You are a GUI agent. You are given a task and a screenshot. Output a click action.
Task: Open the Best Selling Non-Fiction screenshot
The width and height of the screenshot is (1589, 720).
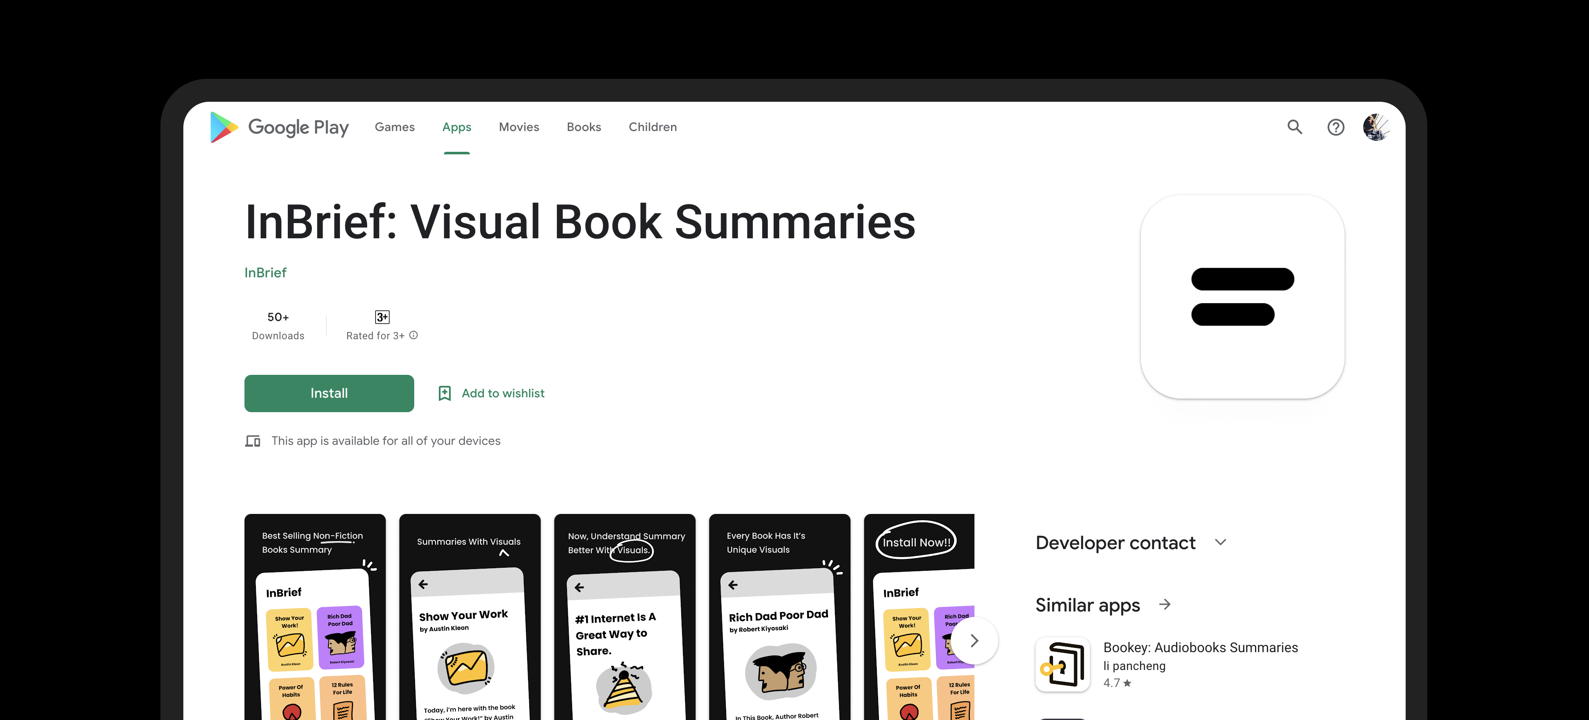[314, 617]
